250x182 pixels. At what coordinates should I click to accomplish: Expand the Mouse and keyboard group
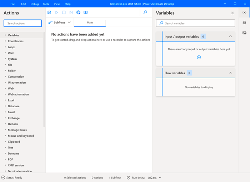pyautogui.click(x=5, y=136)
